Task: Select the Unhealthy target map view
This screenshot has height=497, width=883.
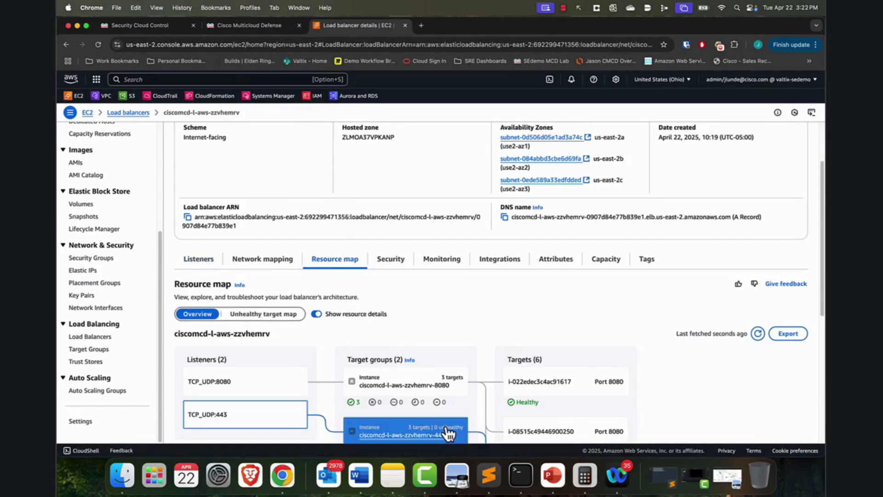Action: click(x=263, y=314)
